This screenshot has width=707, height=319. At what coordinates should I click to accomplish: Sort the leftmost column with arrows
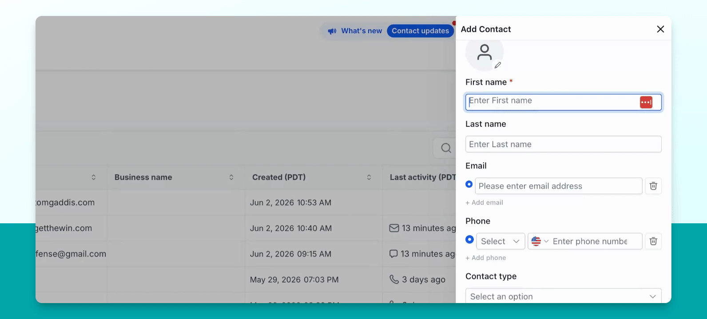tap(94, 177)
